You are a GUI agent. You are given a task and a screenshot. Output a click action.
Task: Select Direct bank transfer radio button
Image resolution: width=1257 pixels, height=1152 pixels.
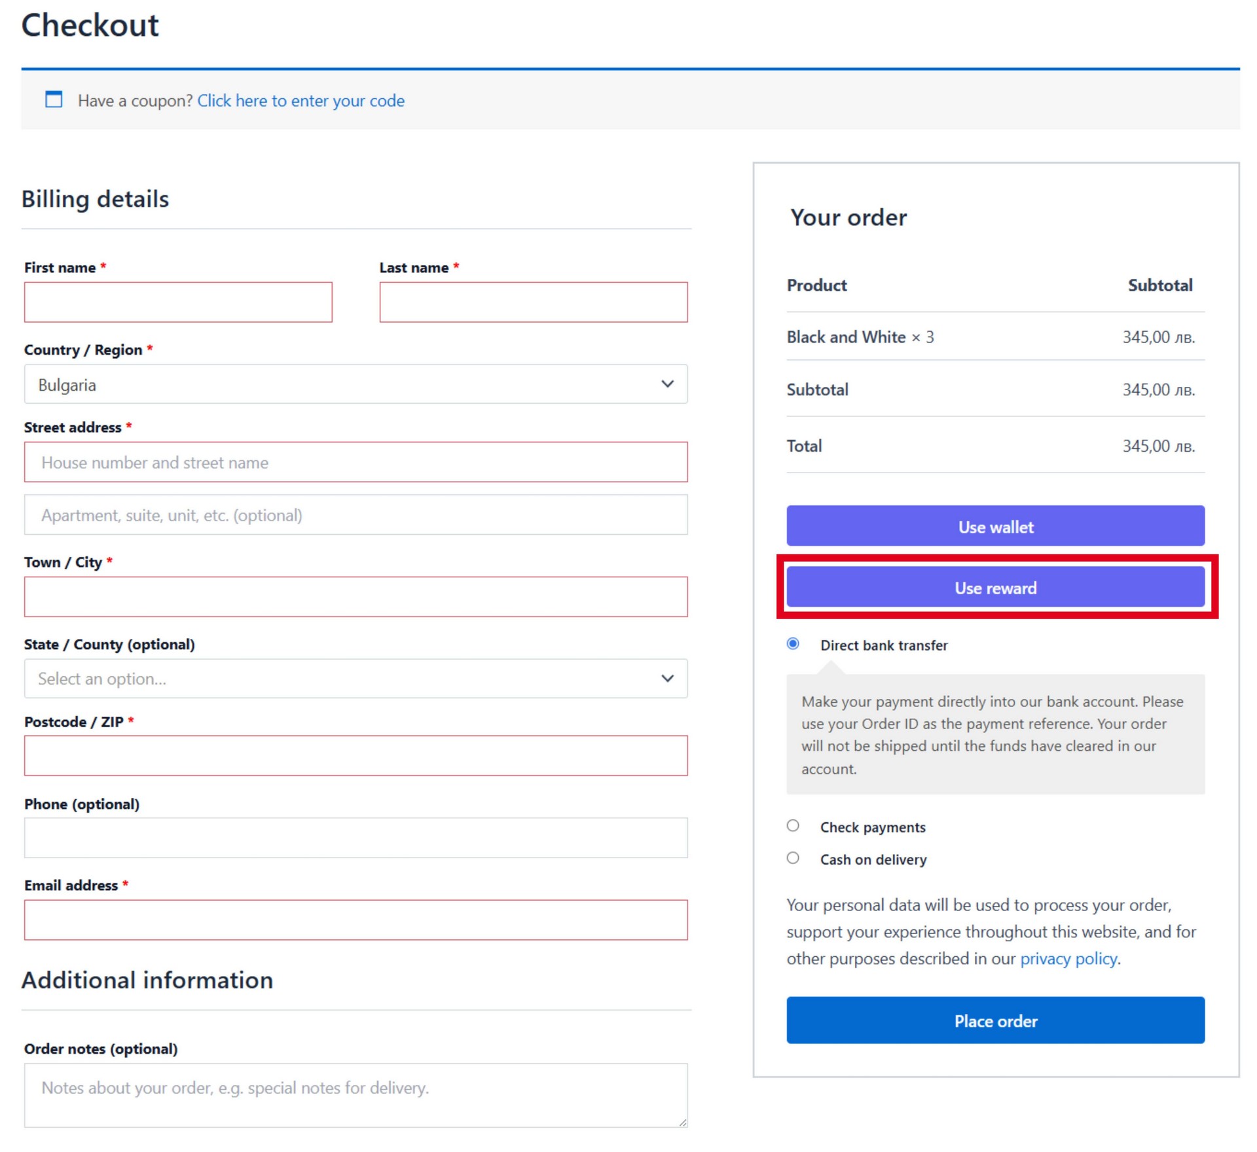(x=793, y=644)
